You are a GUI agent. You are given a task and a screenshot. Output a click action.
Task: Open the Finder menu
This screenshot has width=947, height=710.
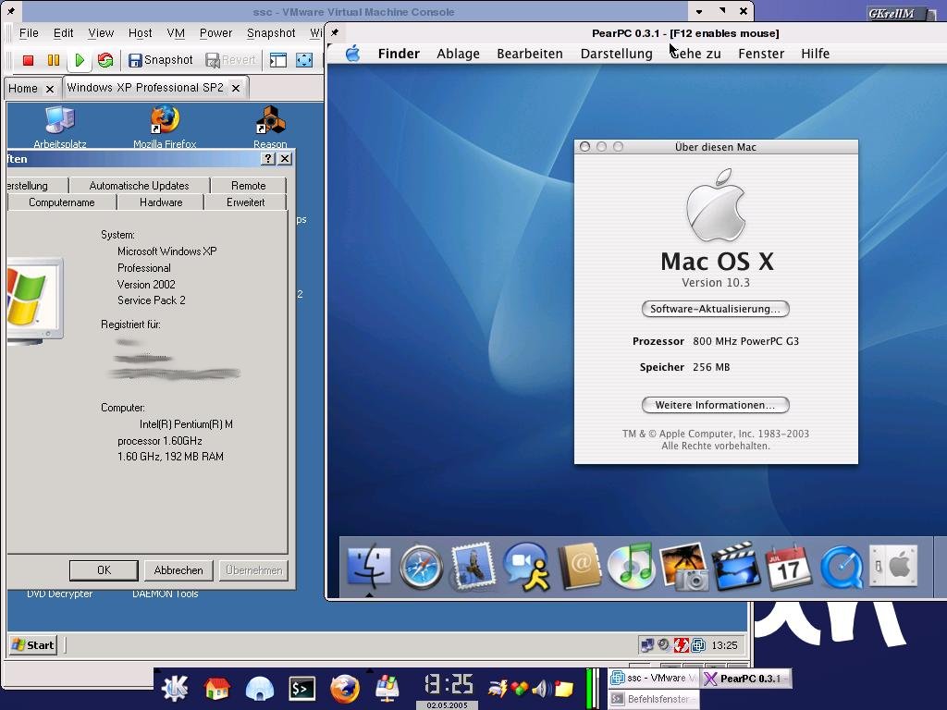[399, 54]
